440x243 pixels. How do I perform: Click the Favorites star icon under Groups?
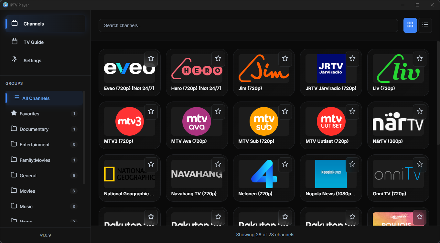click(x=13, y=113)
